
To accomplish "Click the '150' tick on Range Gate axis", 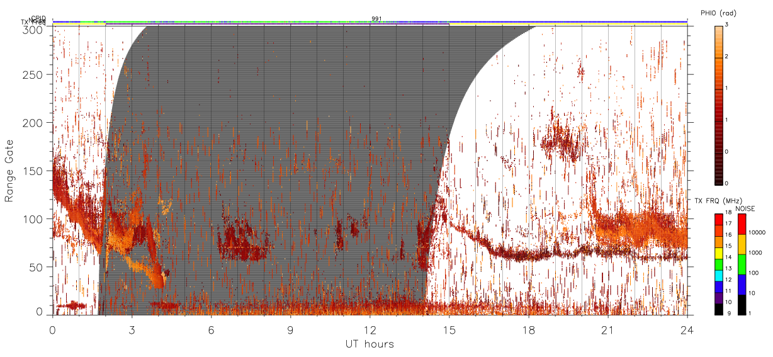I will 32,171.
